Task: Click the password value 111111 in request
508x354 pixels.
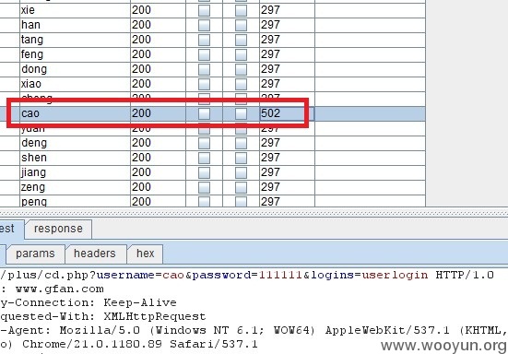Action: [x=280, y=276]
